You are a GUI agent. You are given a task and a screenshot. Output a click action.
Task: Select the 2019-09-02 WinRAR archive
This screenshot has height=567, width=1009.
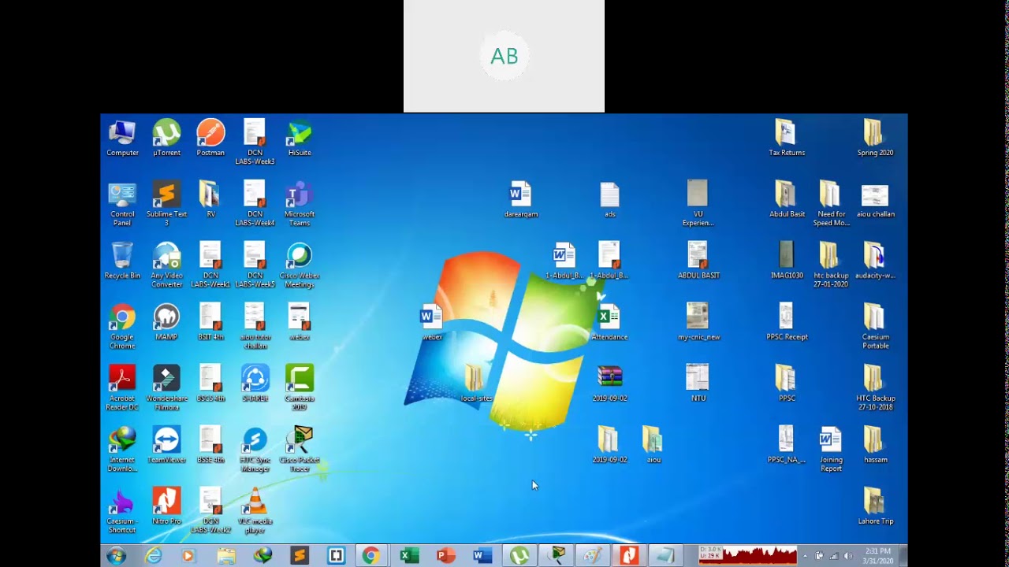point(609,384)
